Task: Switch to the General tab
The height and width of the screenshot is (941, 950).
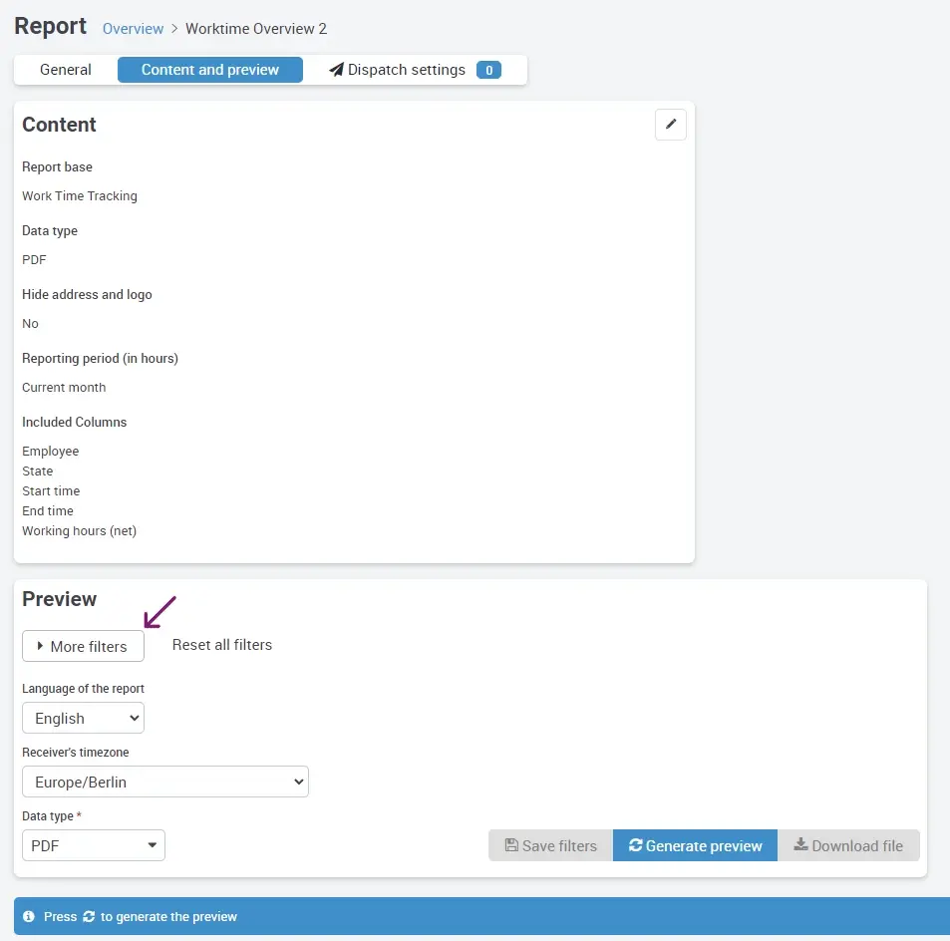Action: [65, 70]
